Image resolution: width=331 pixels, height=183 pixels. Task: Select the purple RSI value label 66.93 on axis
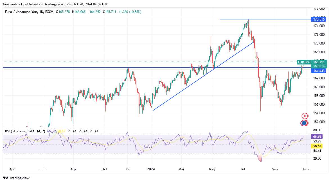317,137
